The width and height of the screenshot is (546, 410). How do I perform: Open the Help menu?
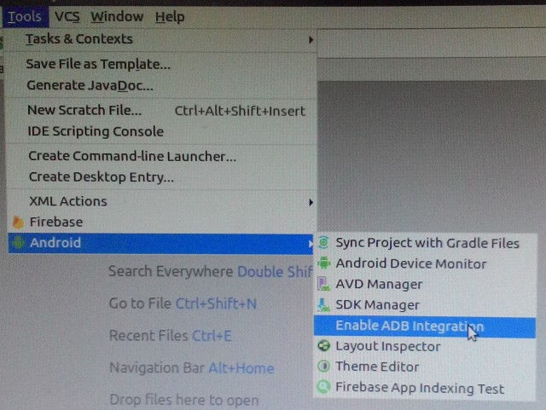[x=170, y=17]
